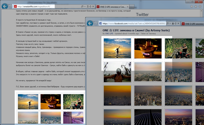Image resolution: width=204 pixels, height=125 pixels.
Task: Open Facebook man on motorcycle photo
Action: (x=178, y=48)
